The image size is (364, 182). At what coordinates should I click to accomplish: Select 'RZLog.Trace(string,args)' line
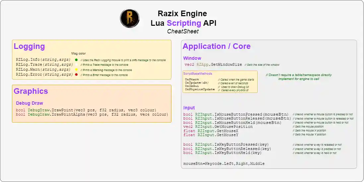[44, 64]
